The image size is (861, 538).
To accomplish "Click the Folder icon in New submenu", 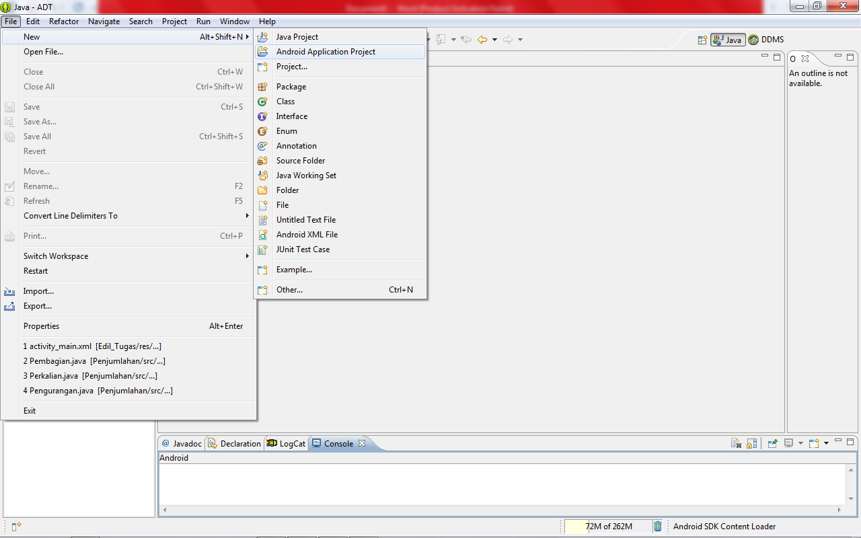I will [262, 190].
